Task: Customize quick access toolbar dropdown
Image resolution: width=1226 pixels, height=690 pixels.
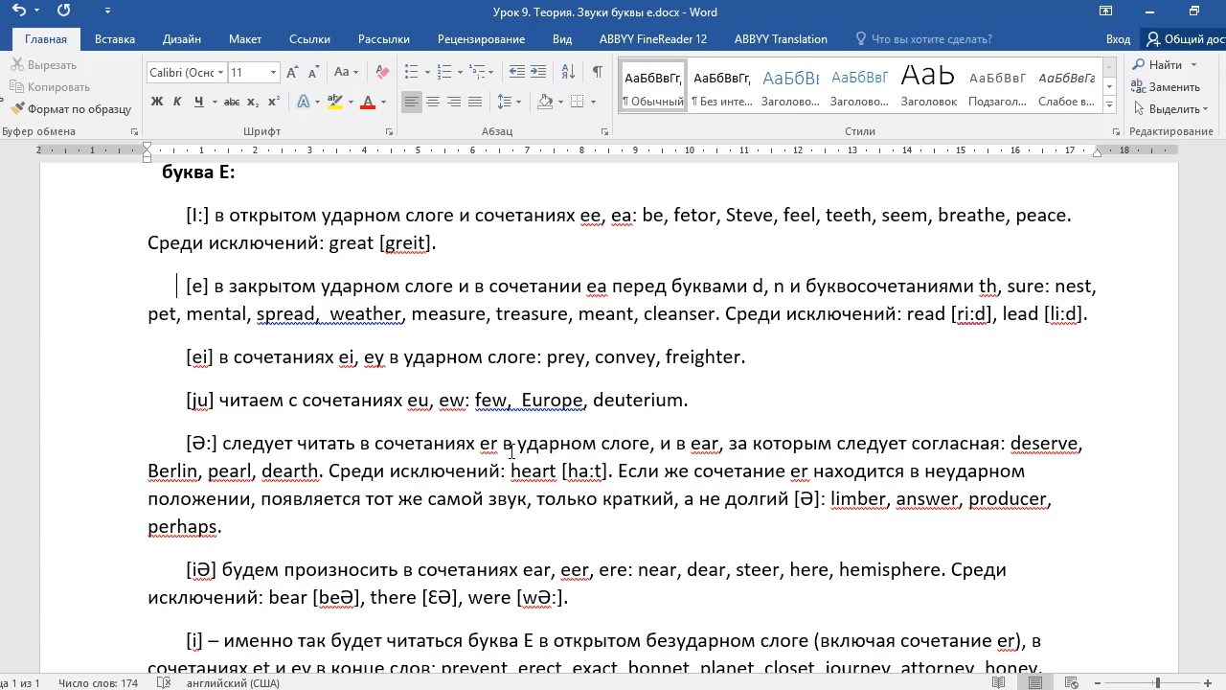Action: coord(107,11)
